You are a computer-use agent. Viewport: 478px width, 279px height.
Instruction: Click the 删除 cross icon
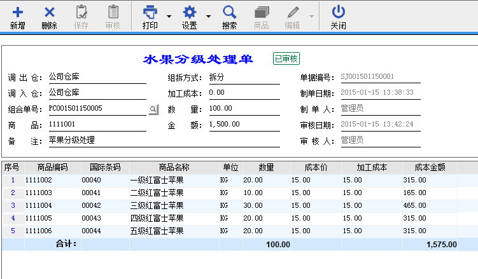pyautogui.click(x=50, y=12)
